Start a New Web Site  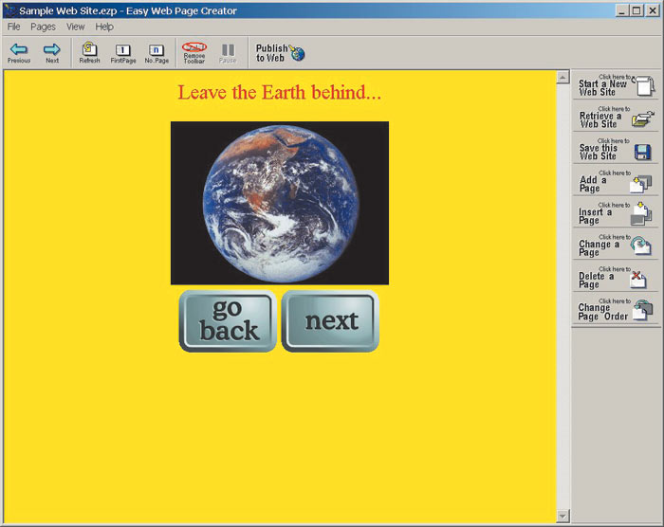615,86
